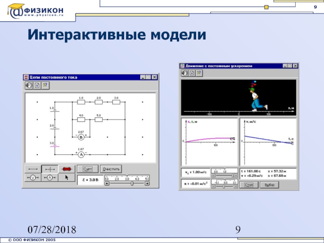Click the Счет button
Viewport: 324px width, 243px height.
[87, 169]
